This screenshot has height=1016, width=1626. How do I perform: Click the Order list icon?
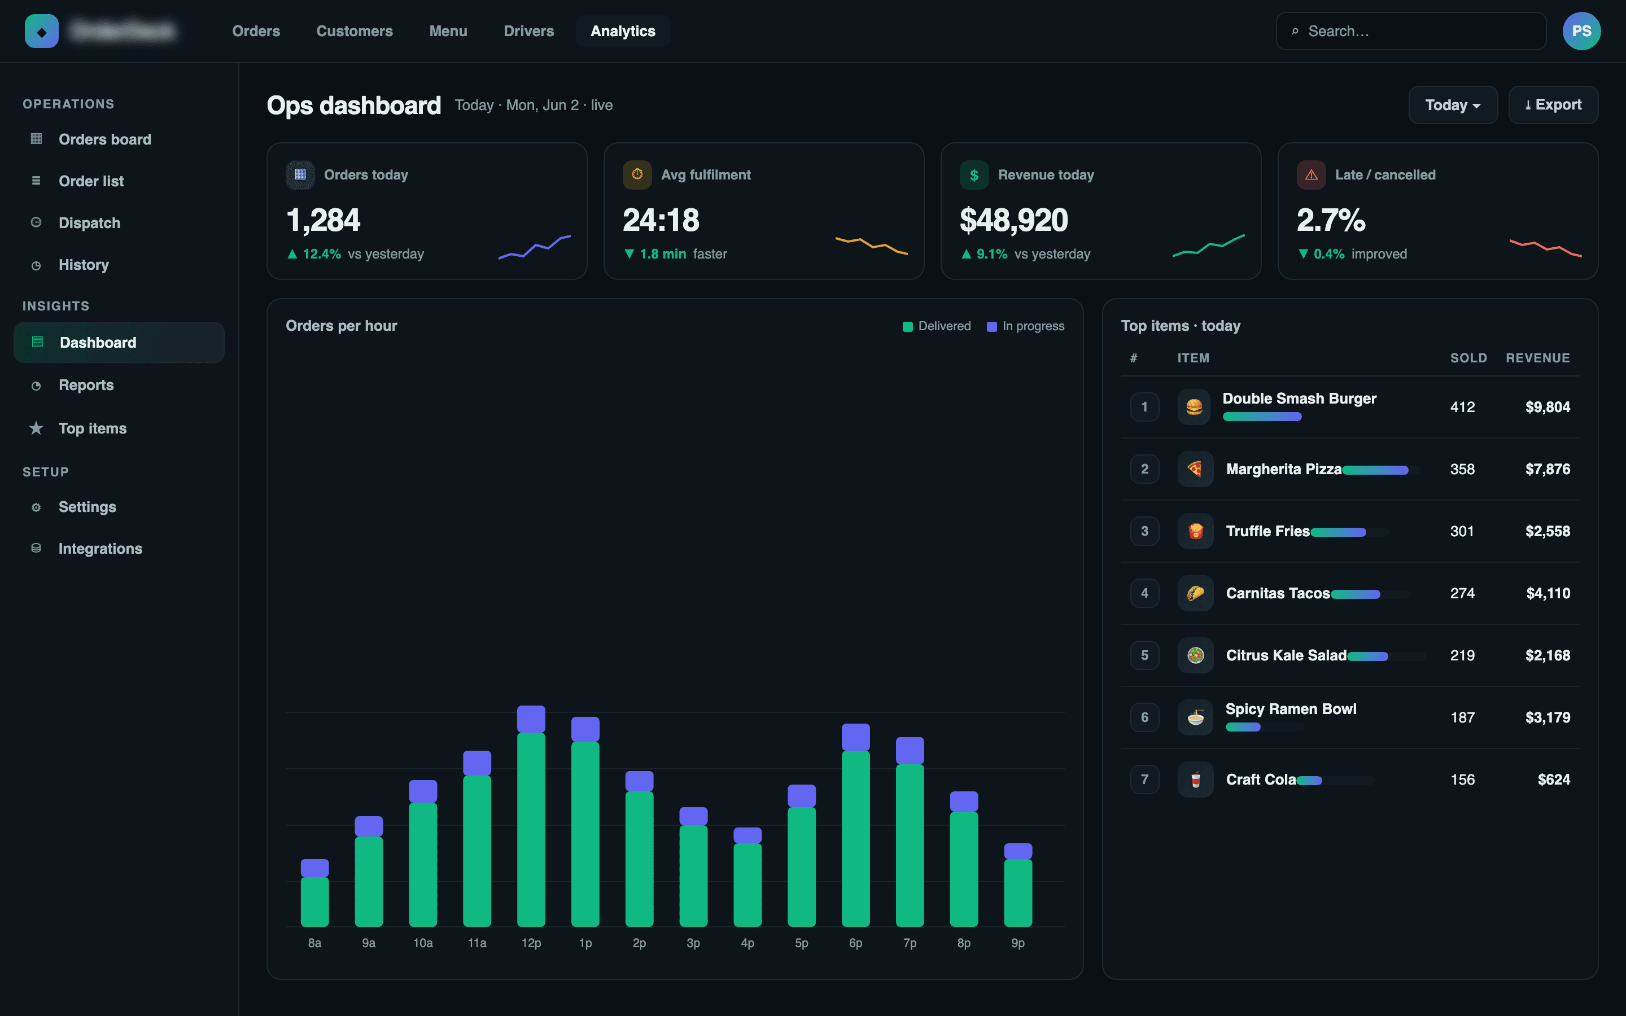pos(36,181)
